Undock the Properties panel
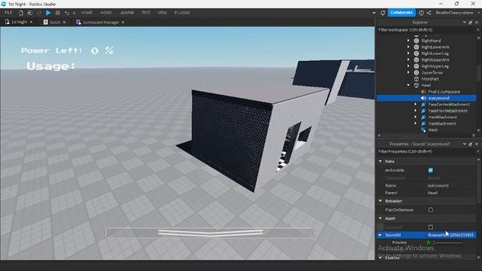This screenshot has height=271, width=482. click(x=470, y=144)
